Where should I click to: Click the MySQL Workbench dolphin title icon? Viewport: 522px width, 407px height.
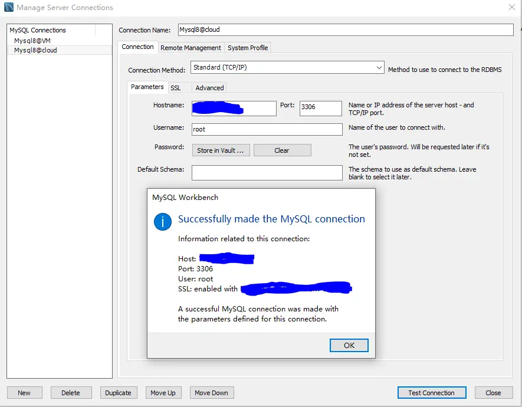pos(9,7)
